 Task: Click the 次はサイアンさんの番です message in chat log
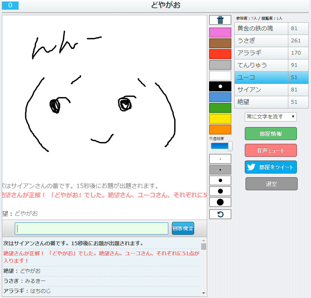tap(73, 243)
